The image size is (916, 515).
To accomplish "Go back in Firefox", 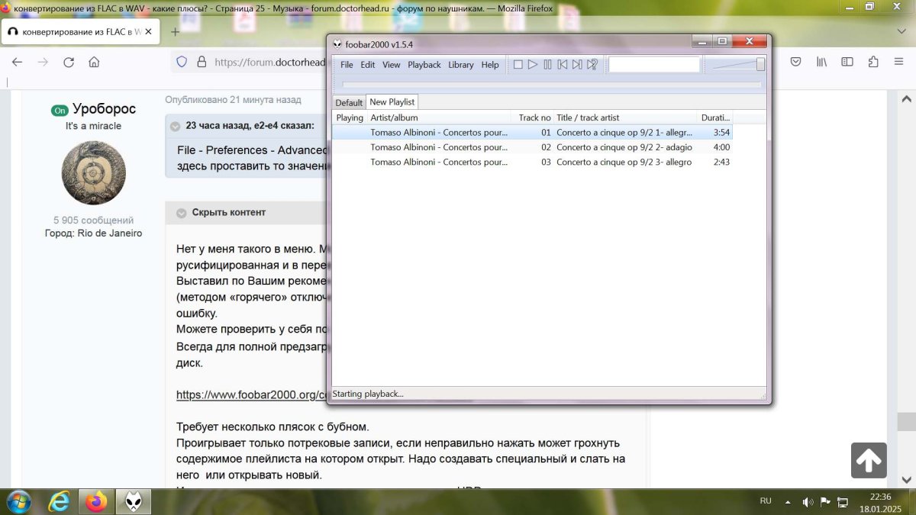I will pos(18,62).
